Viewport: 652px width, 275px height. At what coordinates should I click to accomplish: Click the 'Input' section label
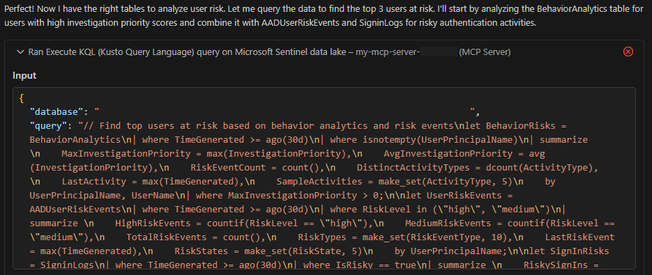click(x=24, y=76)
